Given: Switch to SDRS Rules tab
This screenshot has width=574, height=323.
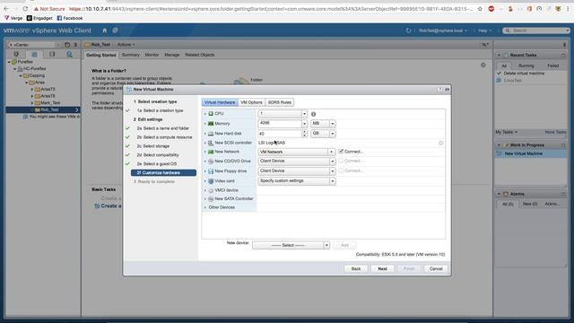Looking at the screenshot, I should pos(279,102).
